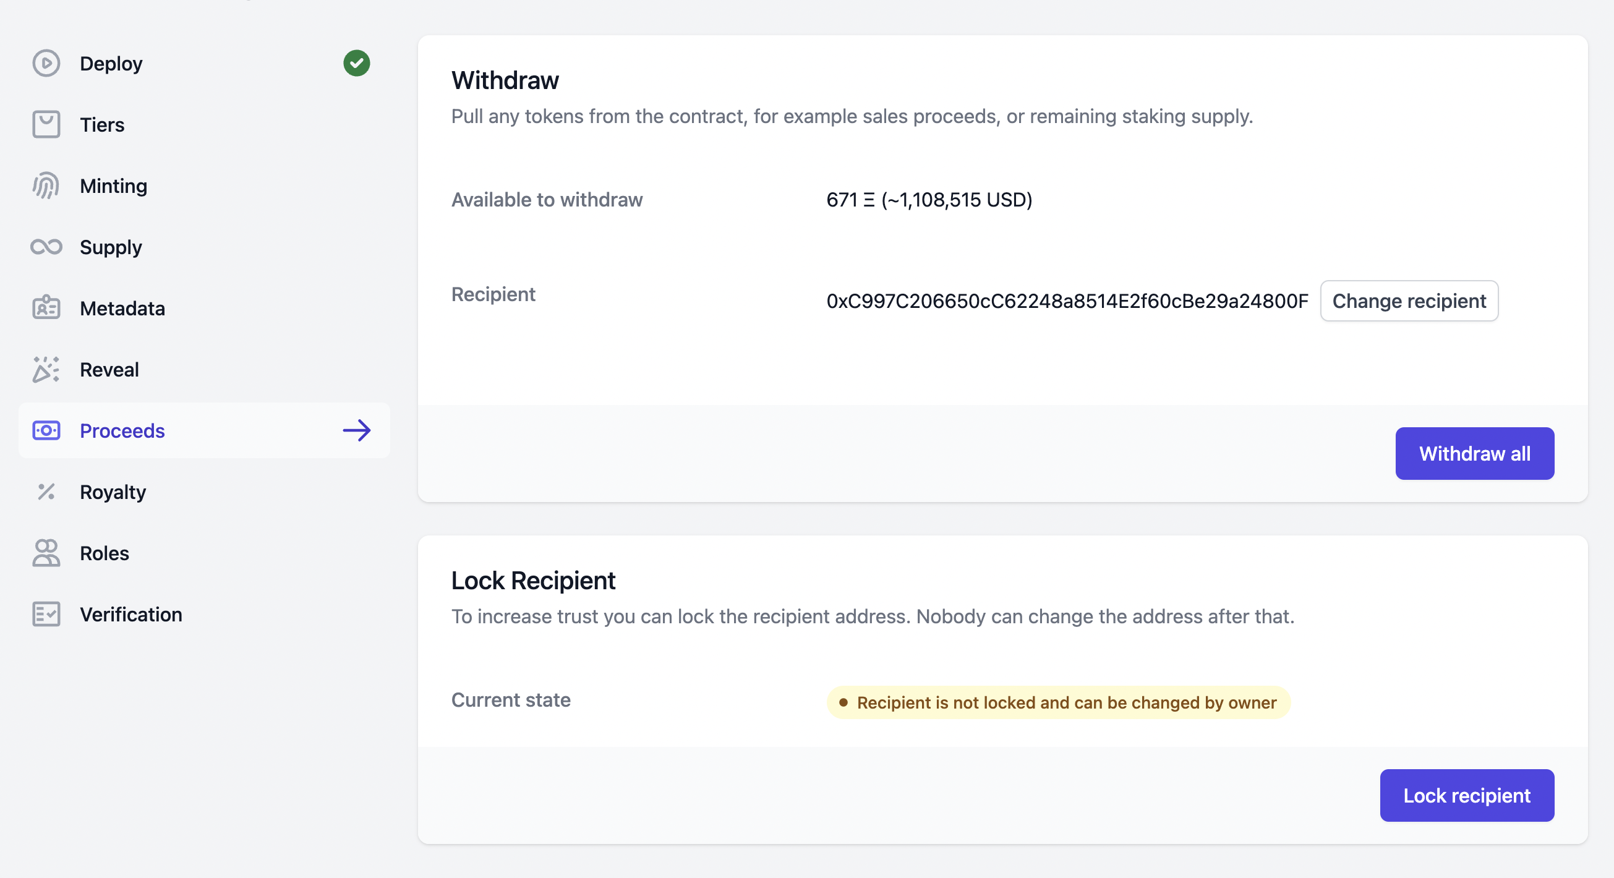
Task: Click the Recipient field label
Action: pos(493,294)
